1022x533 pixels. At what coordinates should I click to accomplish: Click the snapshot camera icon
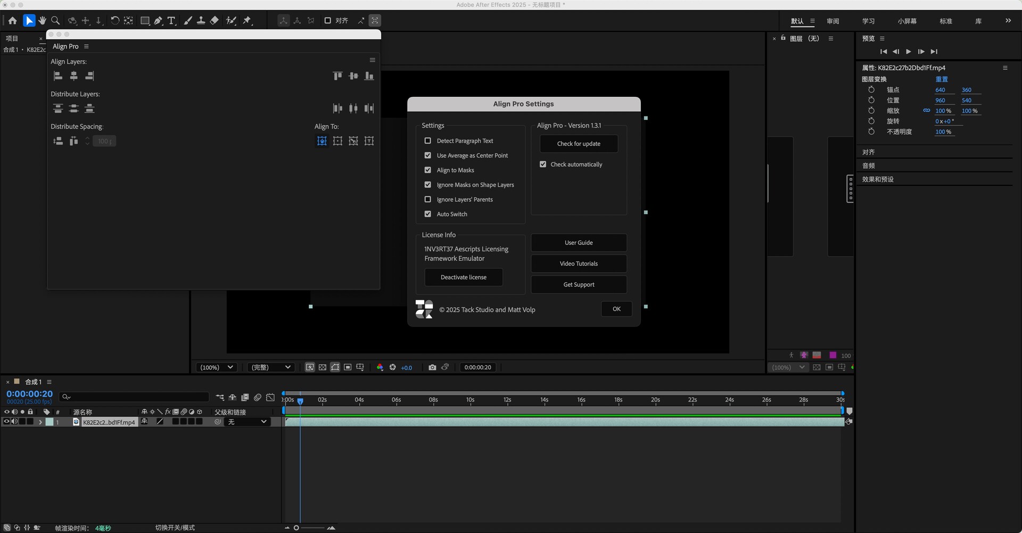(x=432, y=367)
